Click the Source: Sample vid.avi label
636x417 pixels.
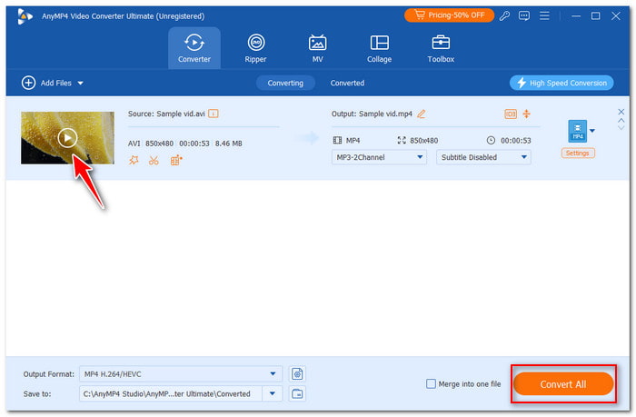166,114
